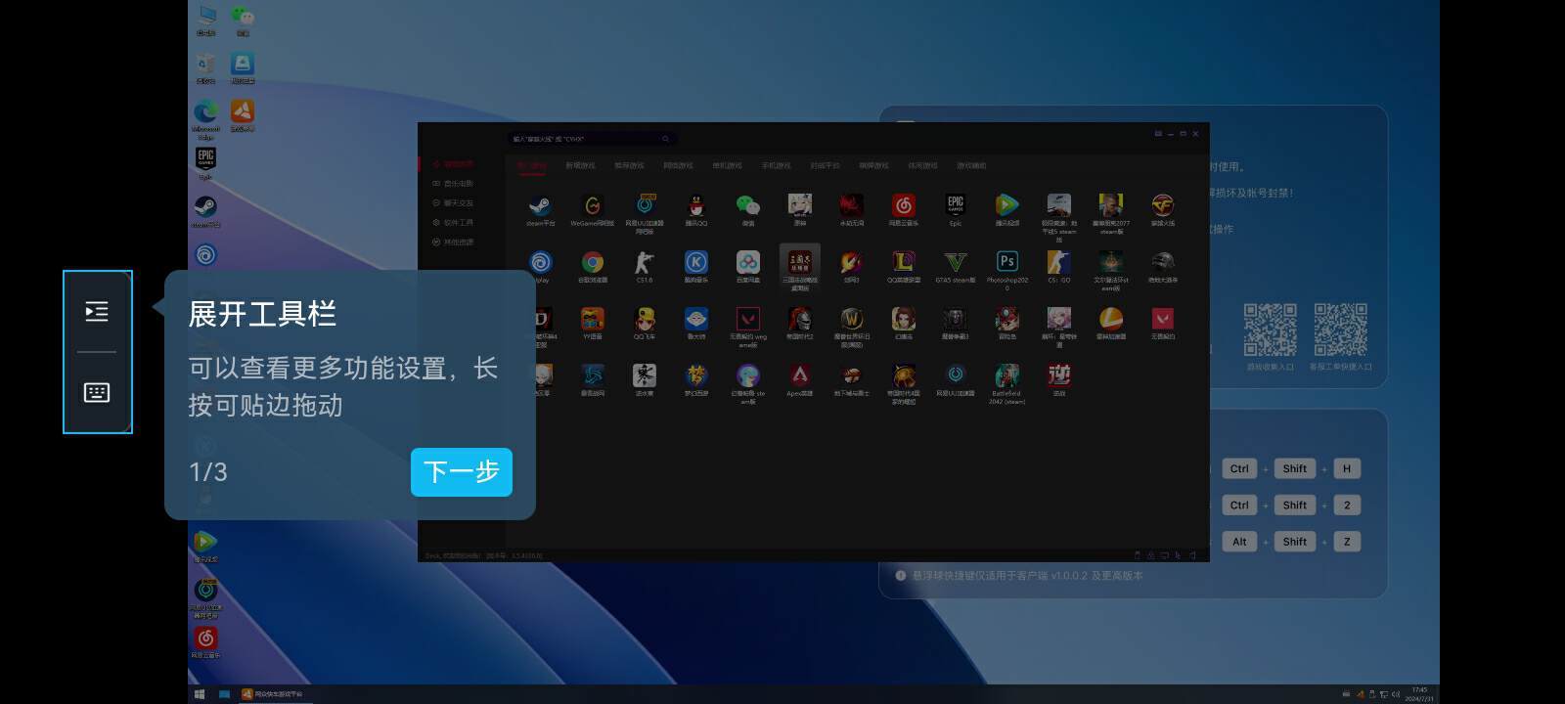Viewport: 1565px width, 704px height.
Task: Open the Windows Start button
Action: [200, 694]
